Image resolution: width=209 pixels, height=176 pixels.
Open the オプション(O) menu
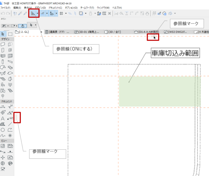coord(71,8)
